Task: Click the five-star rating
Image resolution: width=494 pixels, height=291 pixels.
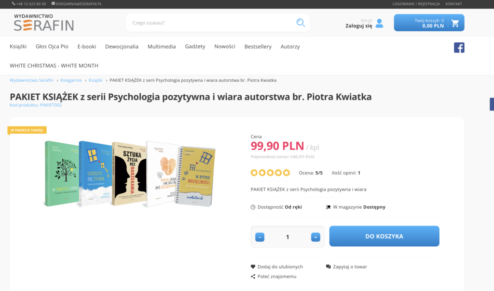Action: coord(270,173)
